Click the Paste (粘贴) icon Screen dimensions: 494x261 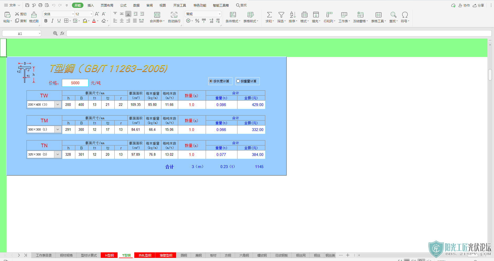7,15
